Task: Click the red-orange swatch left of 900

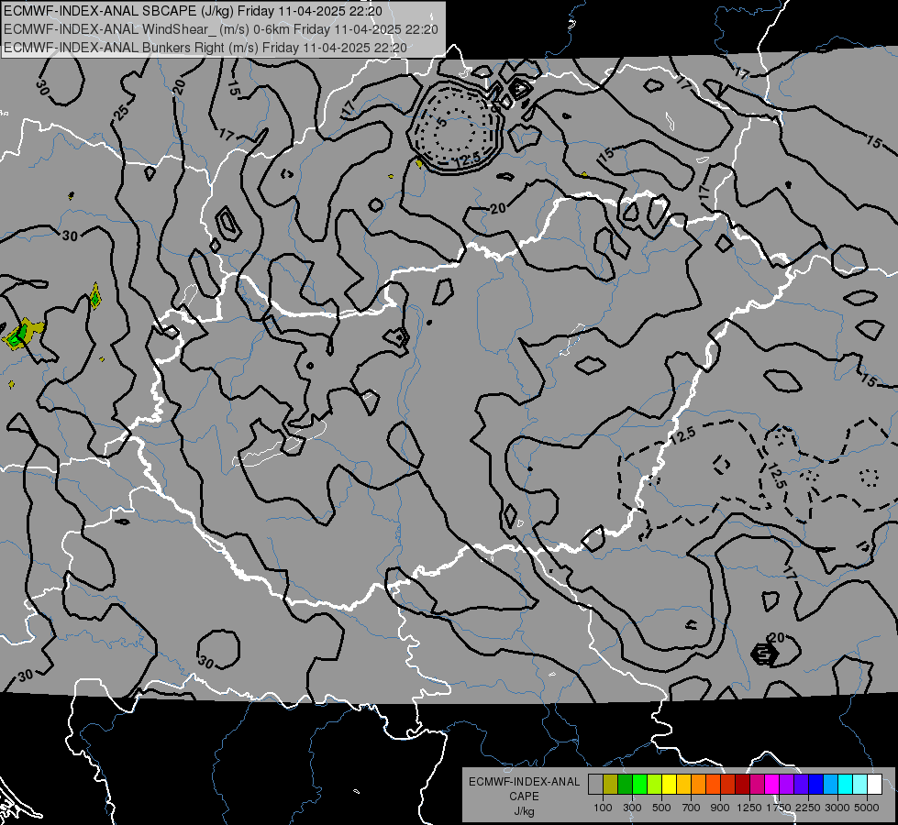Action: [x=713, y=785]
